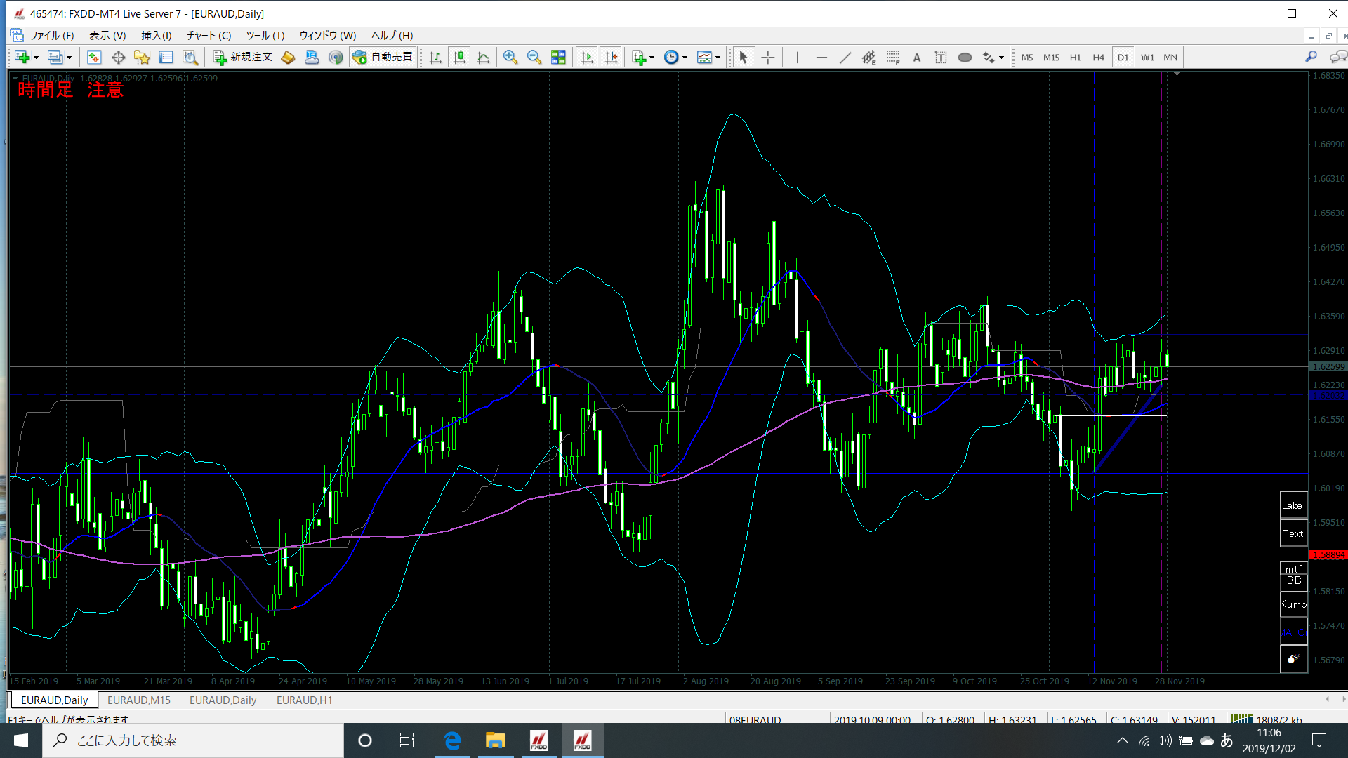Click the 新規注文 new order button
1348x758 pixels.
[x=242, y=58]
